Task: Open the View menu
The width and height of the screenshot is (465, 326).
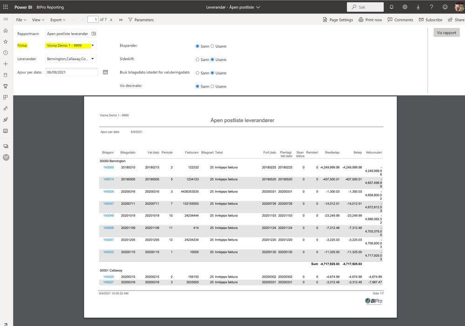Action: pyautogui.click(x=38, y=20)
